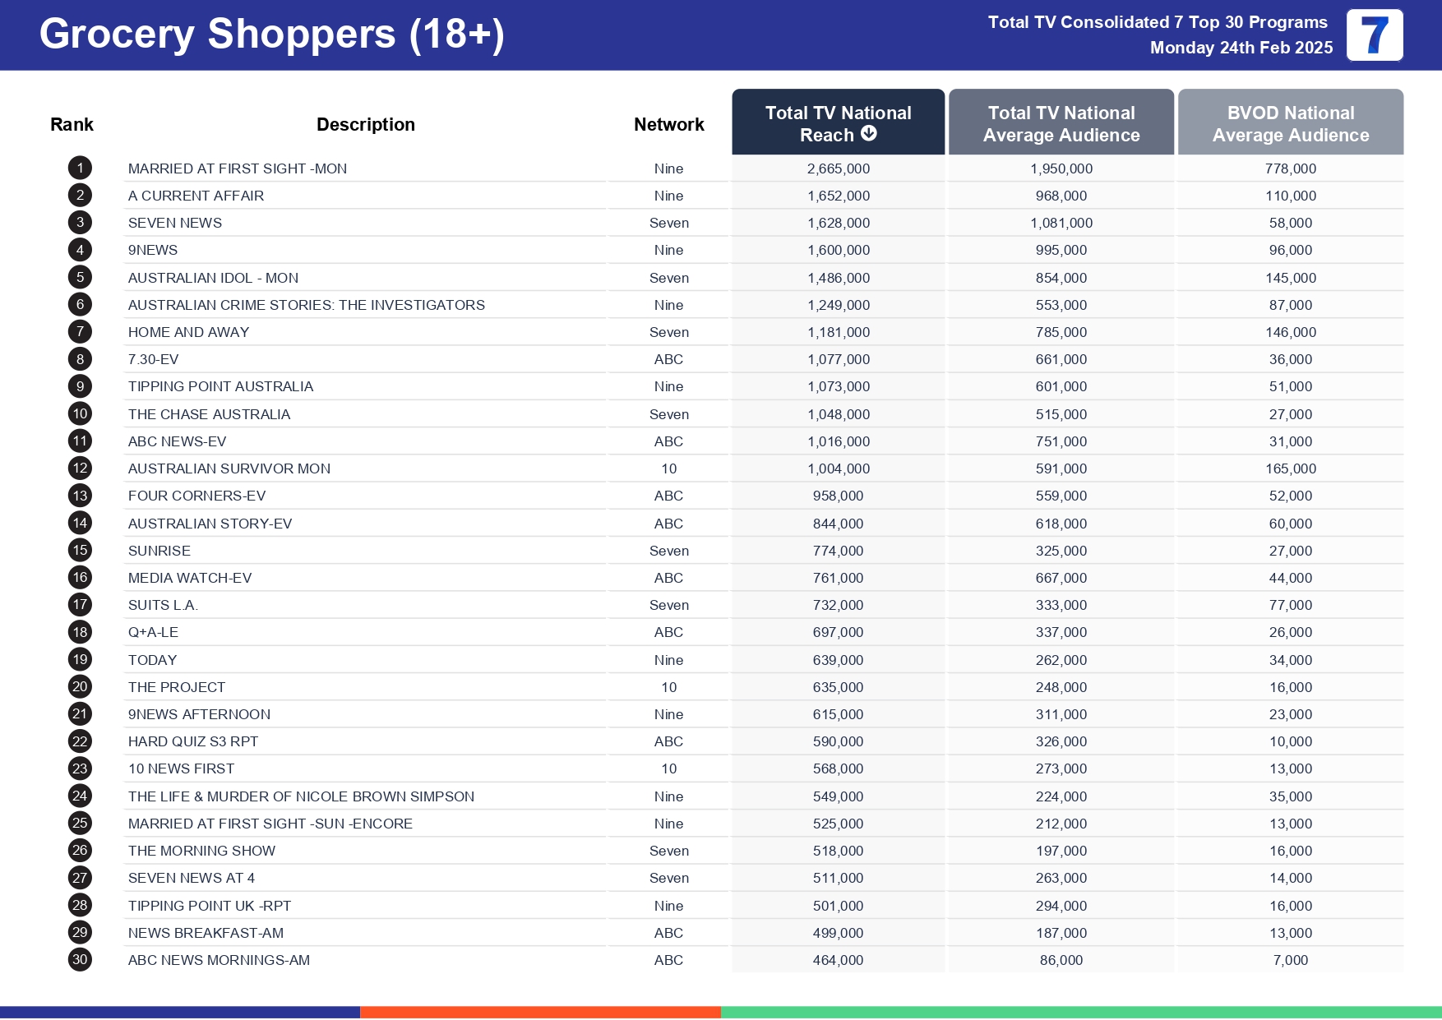This screenshot has width=1442, height=1020.
Task: Click the rank 10 circle badge
Action: click(x=80, y=414)
